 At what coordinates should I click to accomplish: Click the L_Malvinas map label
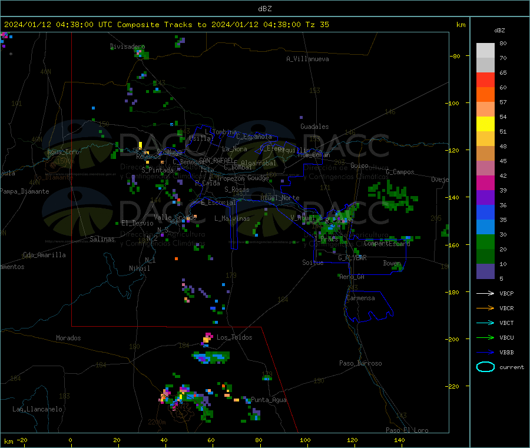coord(232,218)
